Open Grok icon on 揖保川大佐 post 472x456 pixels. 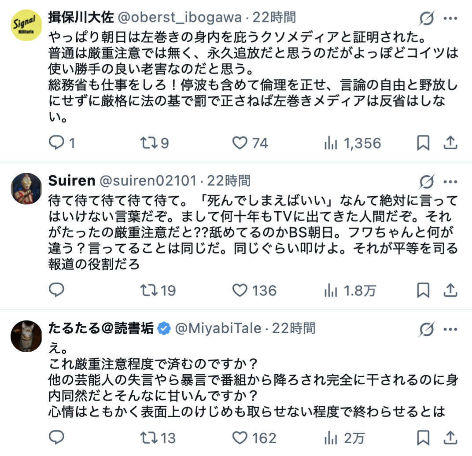pos(427,18)
